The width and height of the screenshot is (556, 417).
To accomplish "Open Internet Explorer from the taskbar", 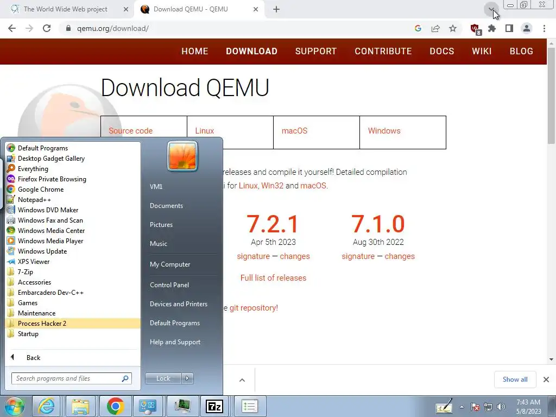I will (47, 406).
